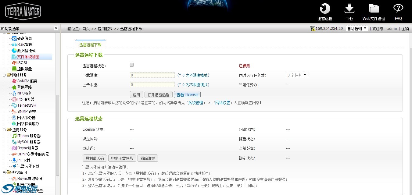This screenshot has width=412, height=195.
Task: Click the 复制激活码 button
Action: tap(95, 158)
